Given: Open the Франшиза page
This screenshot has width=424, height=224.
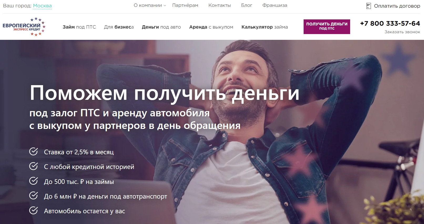Looking at the screenshot, I should tap(275, 5).
